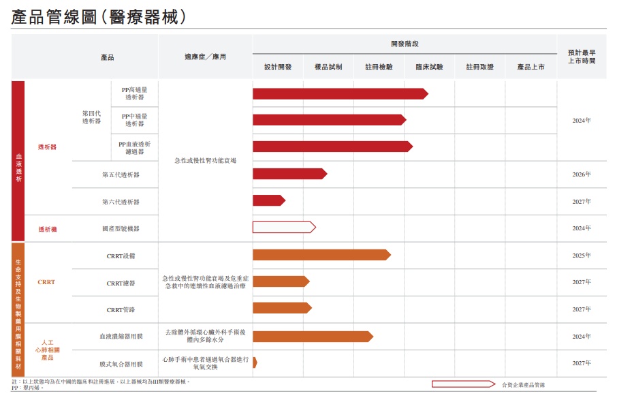This screenshot has height=400, width=617.
Task: Click the 第四代透析器 label
Action: click(91, 117)
